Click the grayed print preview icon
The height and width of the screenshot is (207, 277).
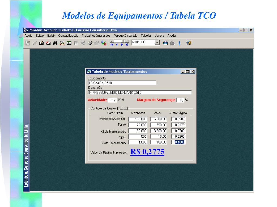pyautogui.click(x=173, y=43)
